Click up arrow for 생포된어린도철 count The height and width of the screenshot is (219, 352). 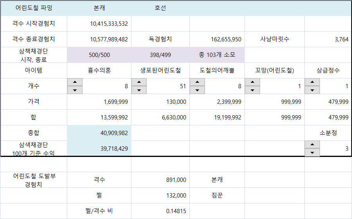click(x=139, y=82)
